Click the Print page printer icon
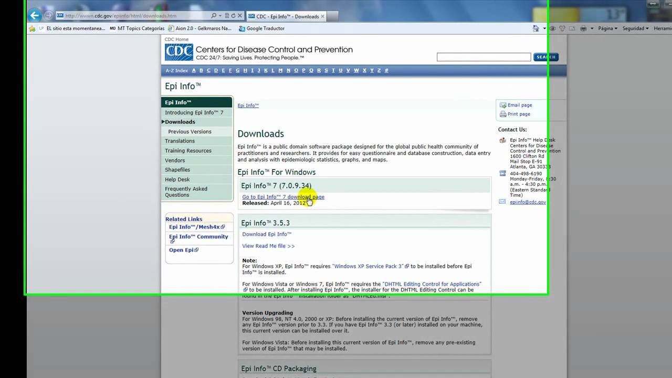The image size is (672, 378). 503,114
